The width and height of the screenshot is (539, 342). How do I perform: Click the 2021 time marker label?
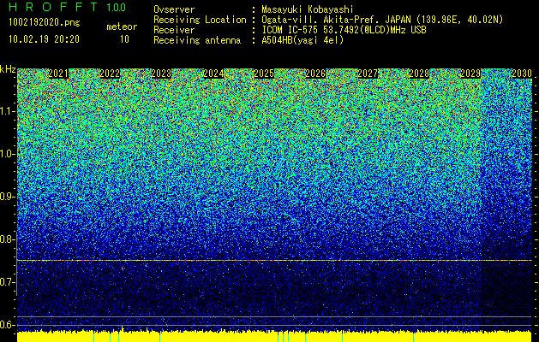pyautogui.click(x=58, y=74)
